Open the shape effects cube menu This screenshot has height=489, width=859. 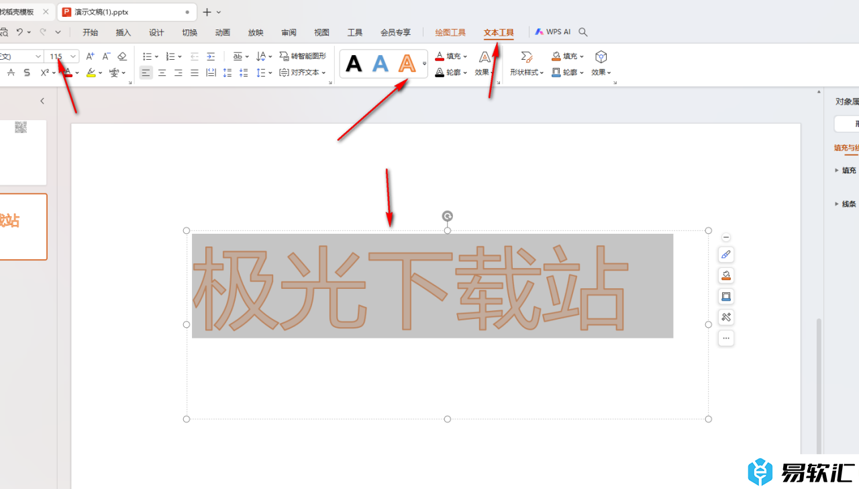(x=601, y=64)
